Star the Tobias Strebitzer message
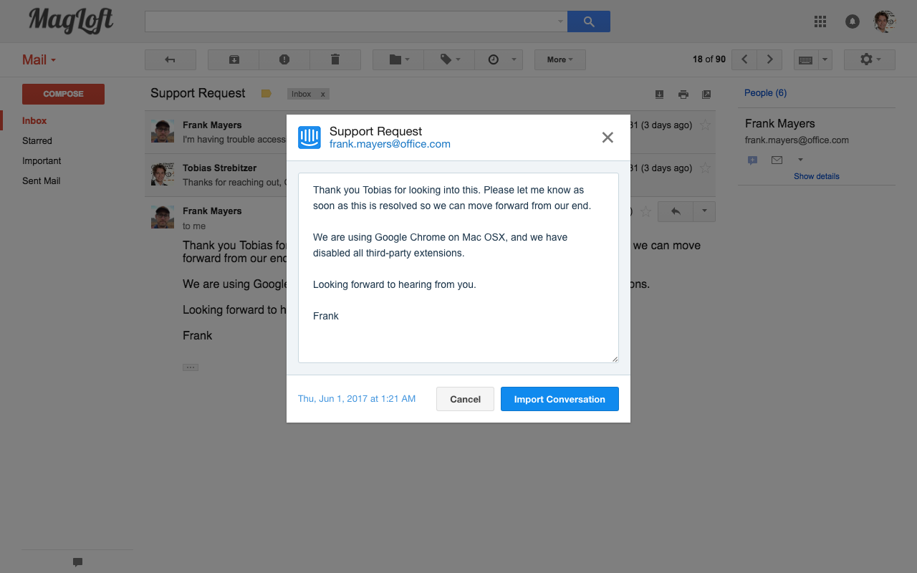Image resolution: width=917 pixels, height=573 pixels. (705, 168)
